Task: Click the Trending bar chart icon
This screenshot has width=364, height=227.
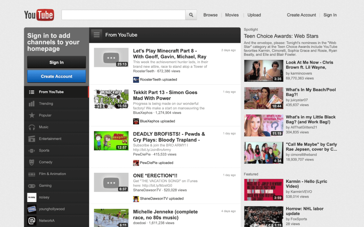Action: pyautogui.click(x=32, y=104)
